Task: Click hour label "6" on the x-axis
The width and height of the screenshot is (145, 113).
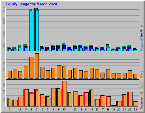Action: [x=42, y=110]
